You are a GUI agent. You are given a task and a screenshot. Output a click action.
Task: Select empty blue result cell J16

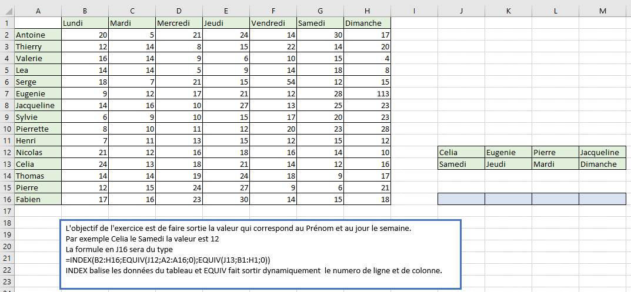coord(461,199)
